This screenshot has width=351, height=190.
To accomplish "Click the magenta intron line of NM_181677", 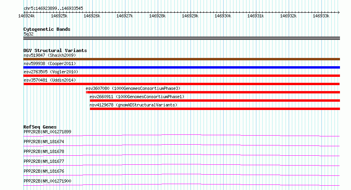I will [181, 164].
